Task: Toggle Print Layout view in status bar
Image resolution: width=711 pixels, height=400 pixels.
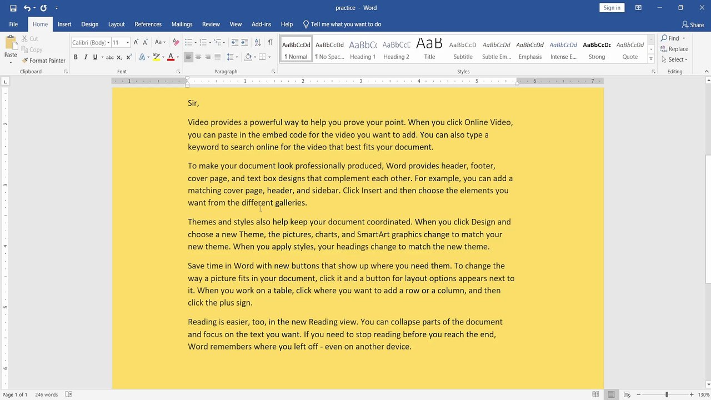Action: [611, 394]
